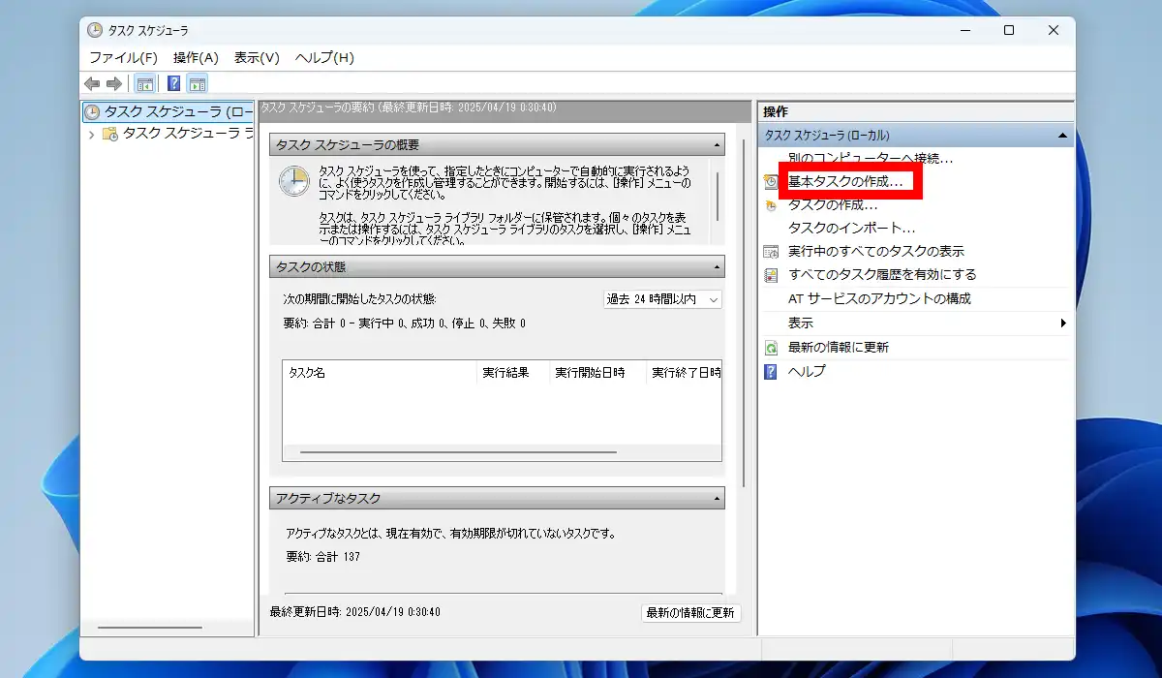Collapse the タスクの状態 section
The width and height of the screenshot is (1162, 678).
tap(717, 266)
